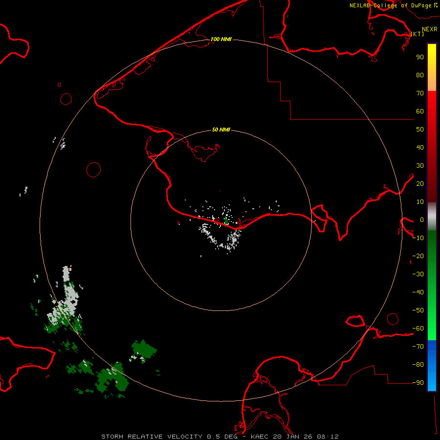440x440 pixels.
Task: Select the positive 40 scale value
Action: tap(420, 147)
